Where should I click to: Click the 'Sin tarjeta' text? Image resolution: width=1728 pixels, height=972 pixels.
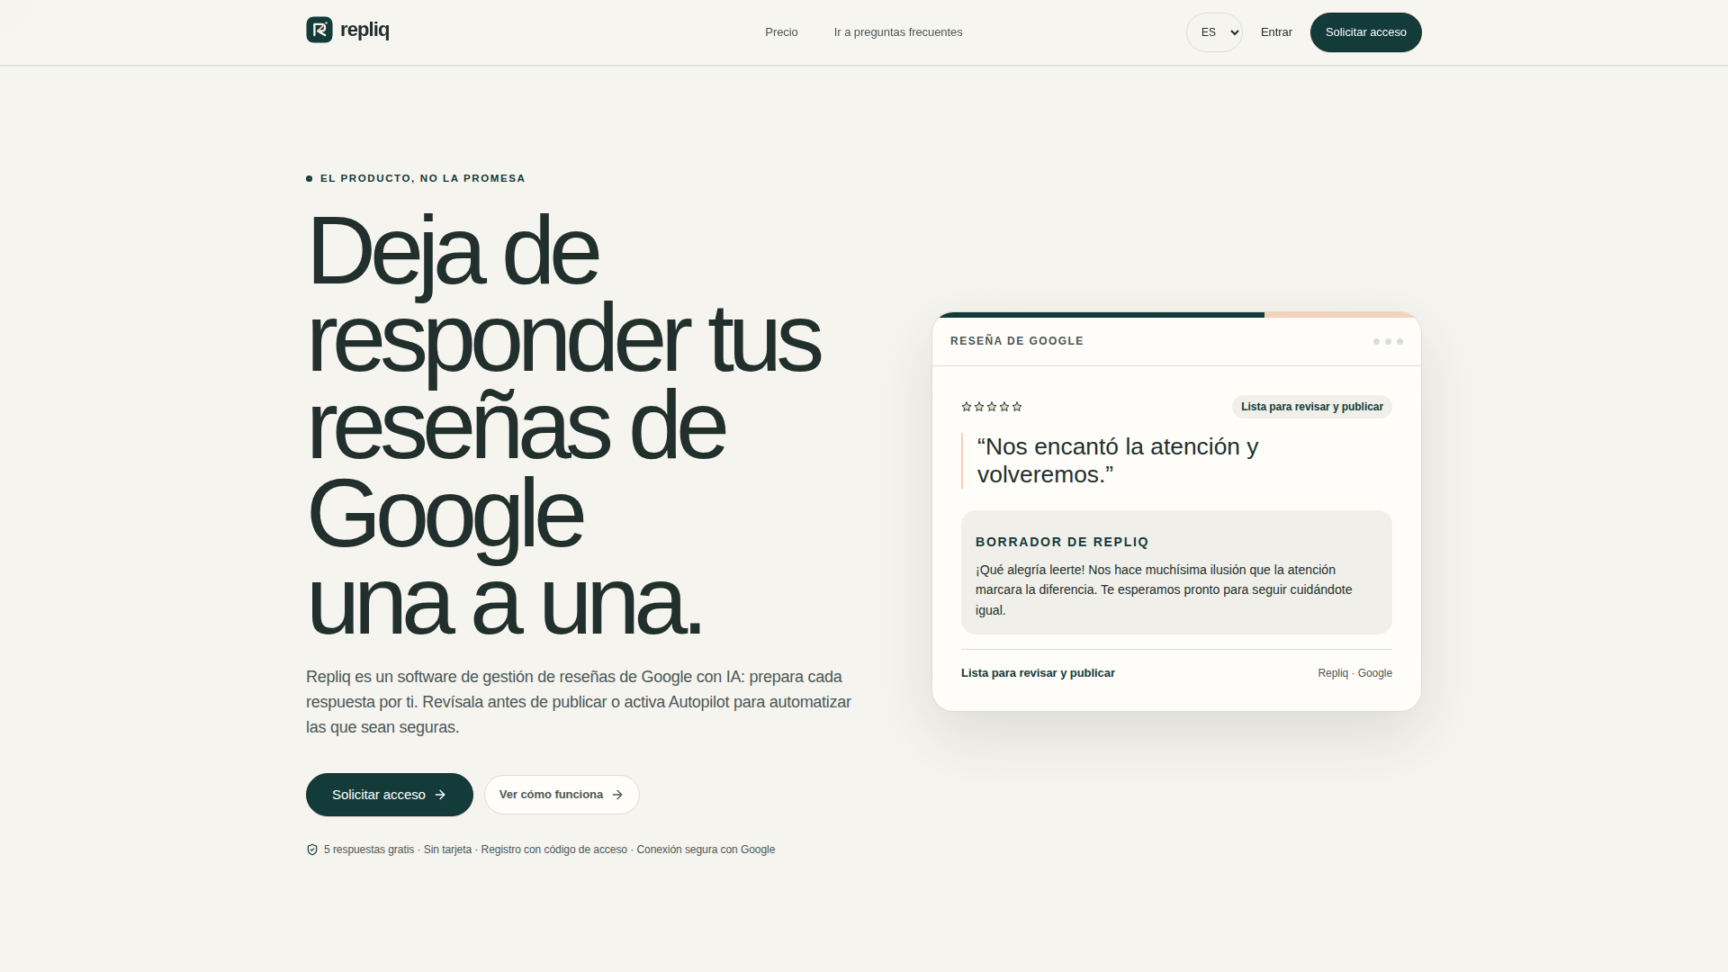click(447, 850)
